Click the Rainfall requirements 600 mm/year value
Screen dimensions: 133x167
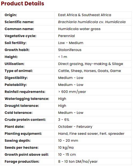(x=72, y=92)
